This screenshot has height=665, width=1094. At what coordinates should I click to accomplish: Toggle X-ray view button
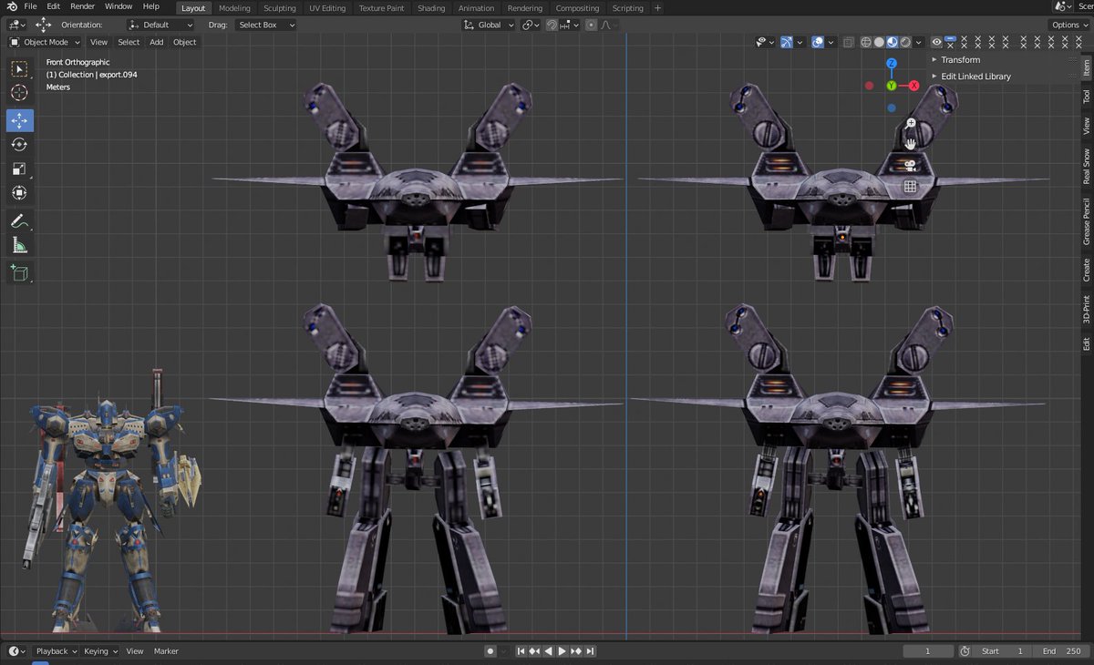tap(848, 42)
